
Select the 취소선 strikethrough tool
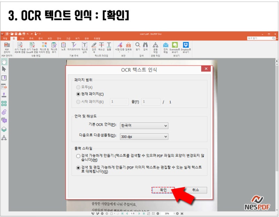click(101, 46)
